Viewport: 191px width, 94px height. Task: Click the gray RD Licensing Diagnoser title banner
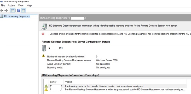coord(115,18)
